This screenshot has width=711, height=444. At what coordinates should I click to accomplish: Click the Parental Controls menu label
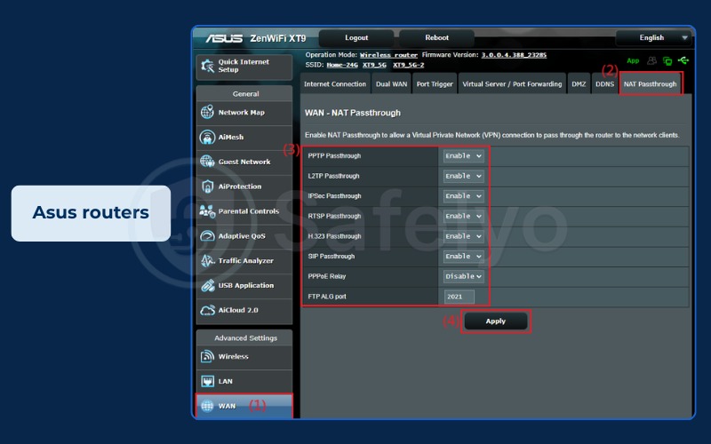pyautogui.click(x=249, y=211)
